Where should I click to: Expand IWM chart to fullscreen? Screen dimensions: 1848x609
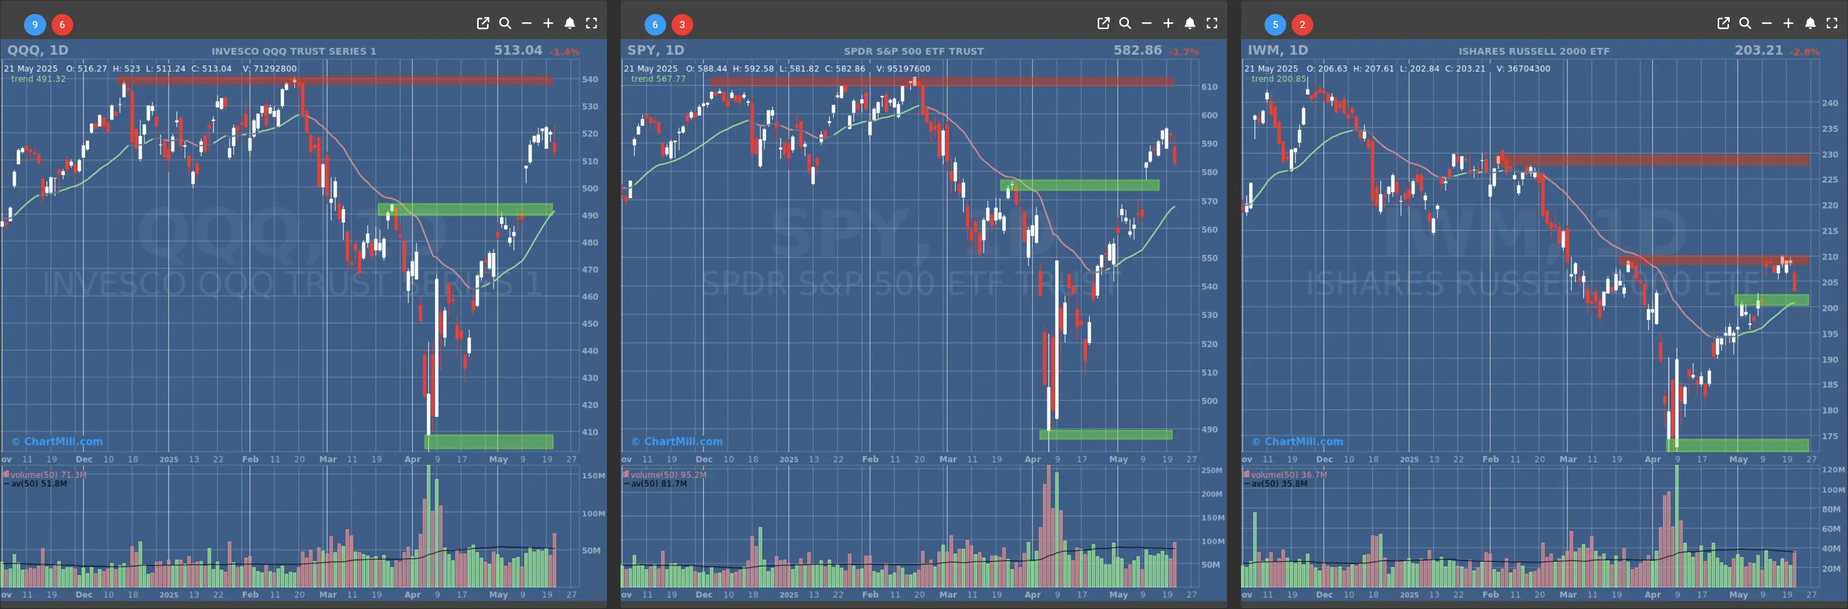[x=1831, y=24]
